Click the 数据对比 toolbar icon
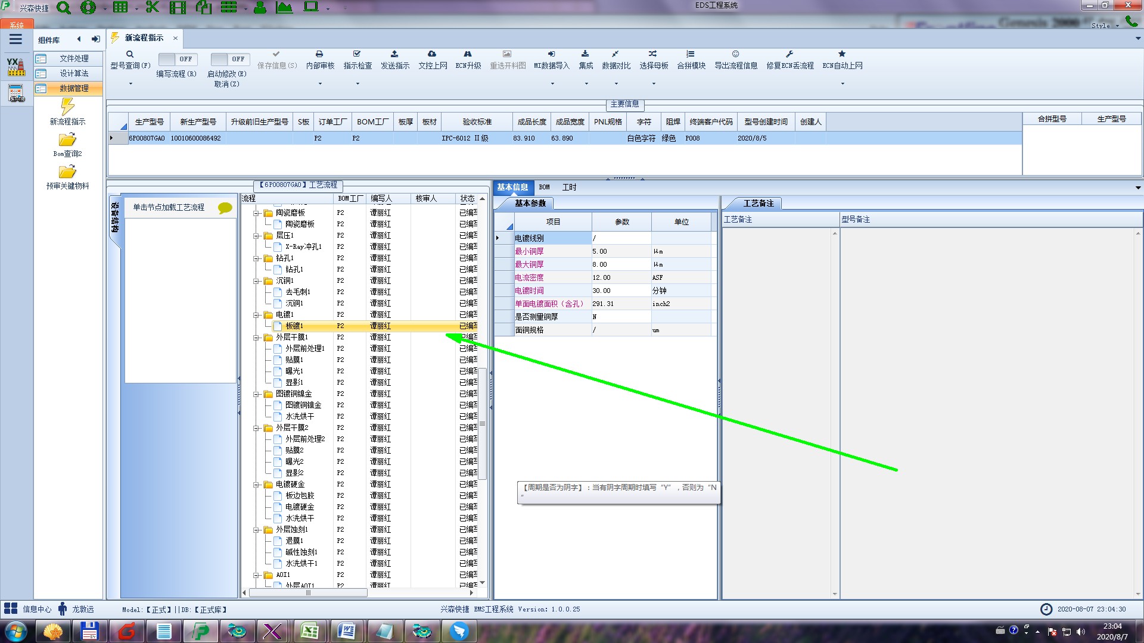Viewport: 1144px width, 643px height. coord(615,54)
